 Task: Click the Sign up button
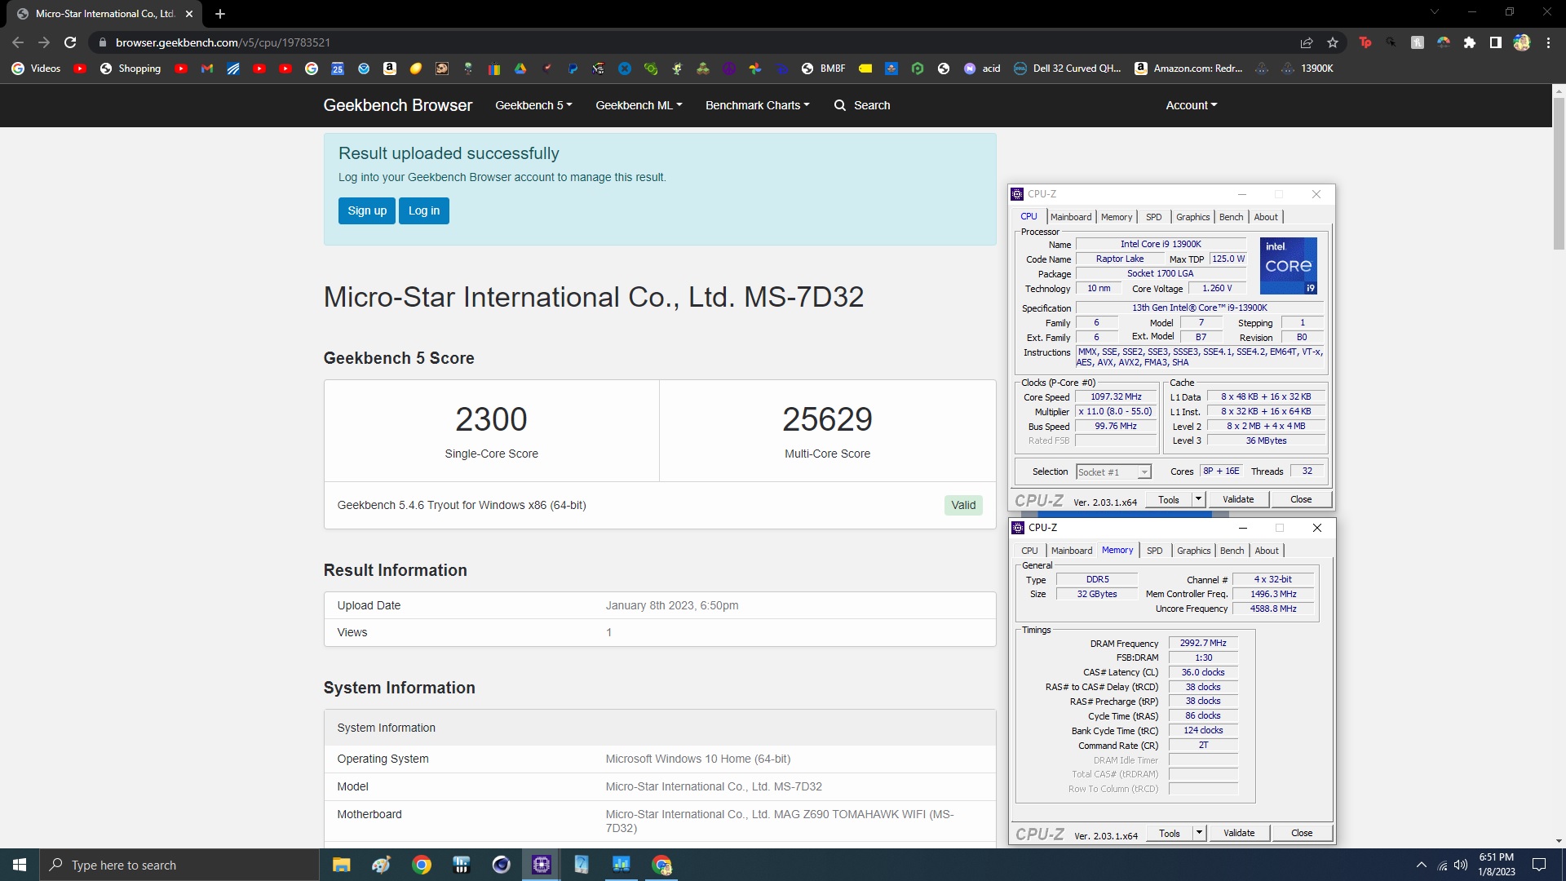tap(367, 210)
